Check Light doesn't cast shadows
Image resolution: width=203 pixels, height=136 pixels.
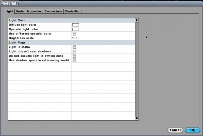(x=75, y=51)
